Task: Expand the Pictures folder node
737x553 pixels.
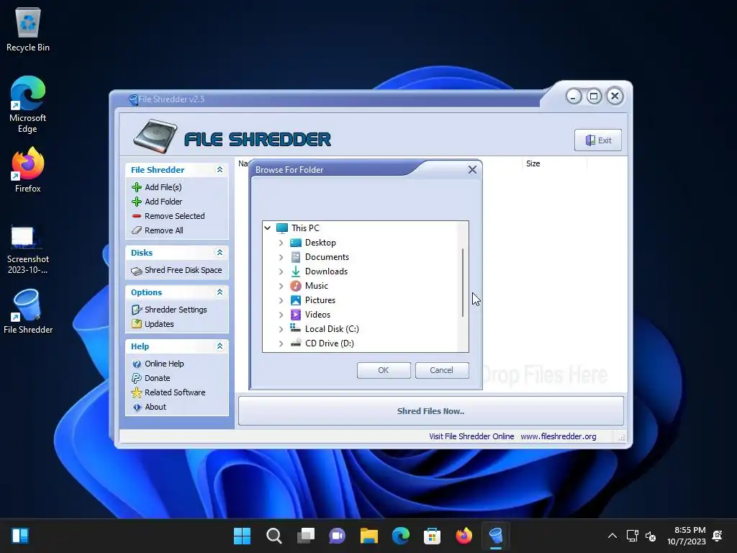Action: pos(281,300)
